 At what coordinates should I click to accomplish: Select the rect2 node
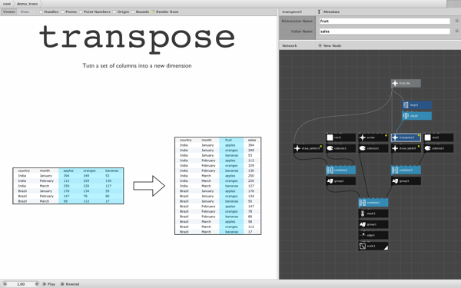tap(439, 137)
